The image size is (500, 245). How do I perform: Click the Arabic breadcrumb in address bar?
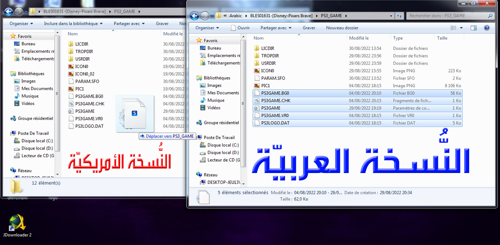236,16
